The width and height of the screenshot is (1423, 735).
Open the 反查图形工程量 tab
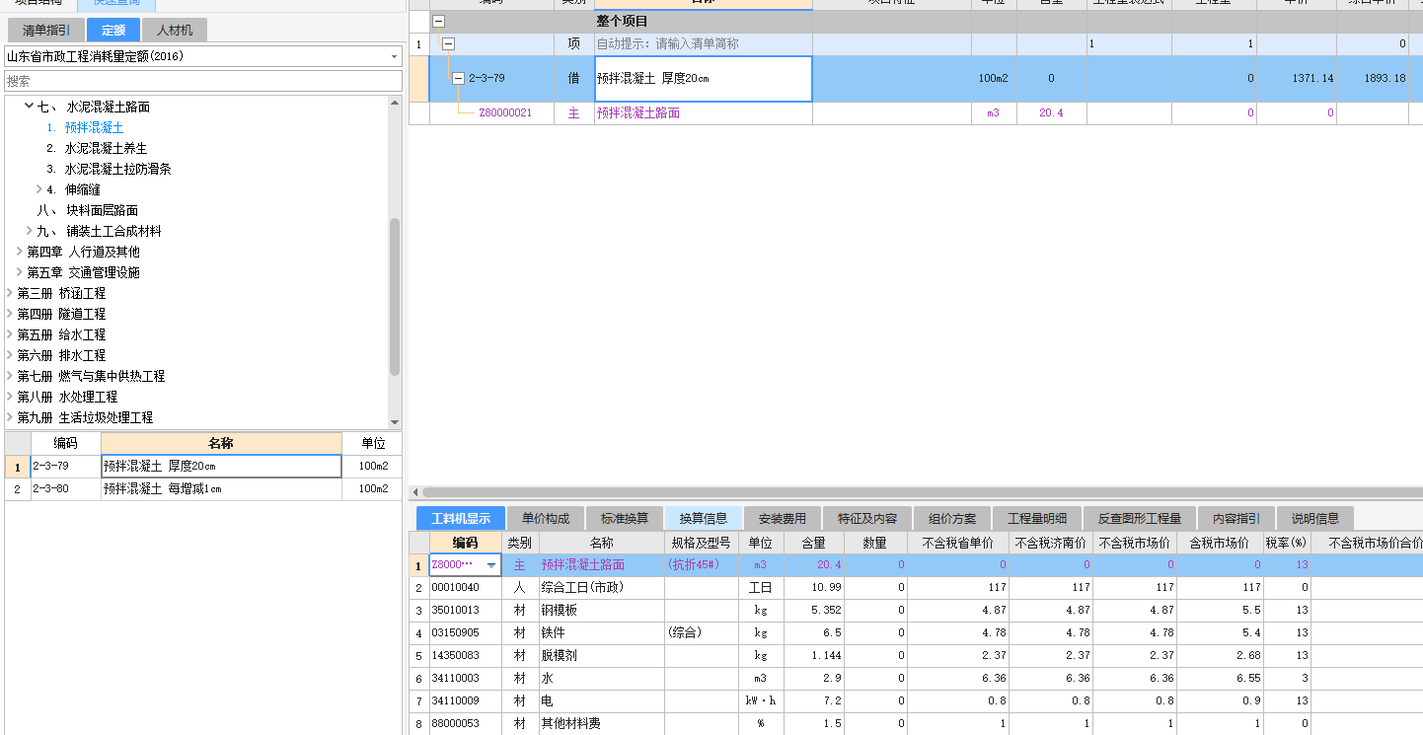click(1140, 518)
